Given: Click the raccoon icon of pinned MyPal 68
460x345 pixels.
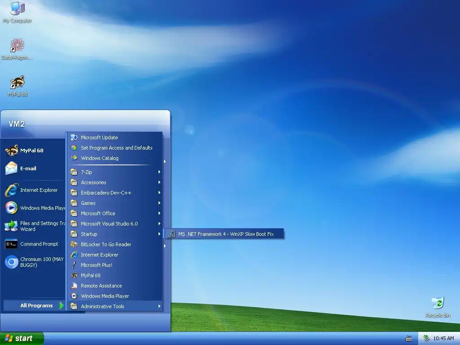Looking at the screenshot, I should [11, 150].
